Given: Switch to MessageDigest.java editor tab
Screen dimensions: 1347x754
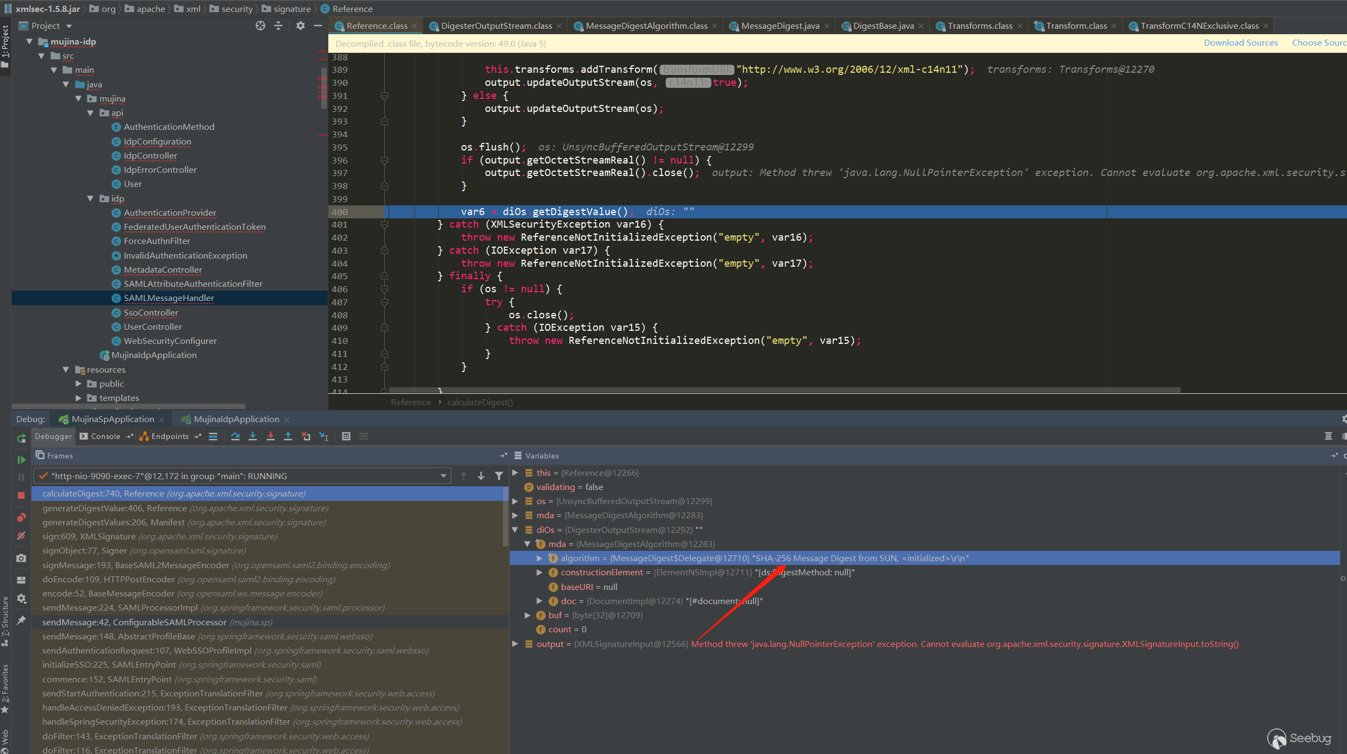Looking at the screenshot, I should click(x=779, y=26).
